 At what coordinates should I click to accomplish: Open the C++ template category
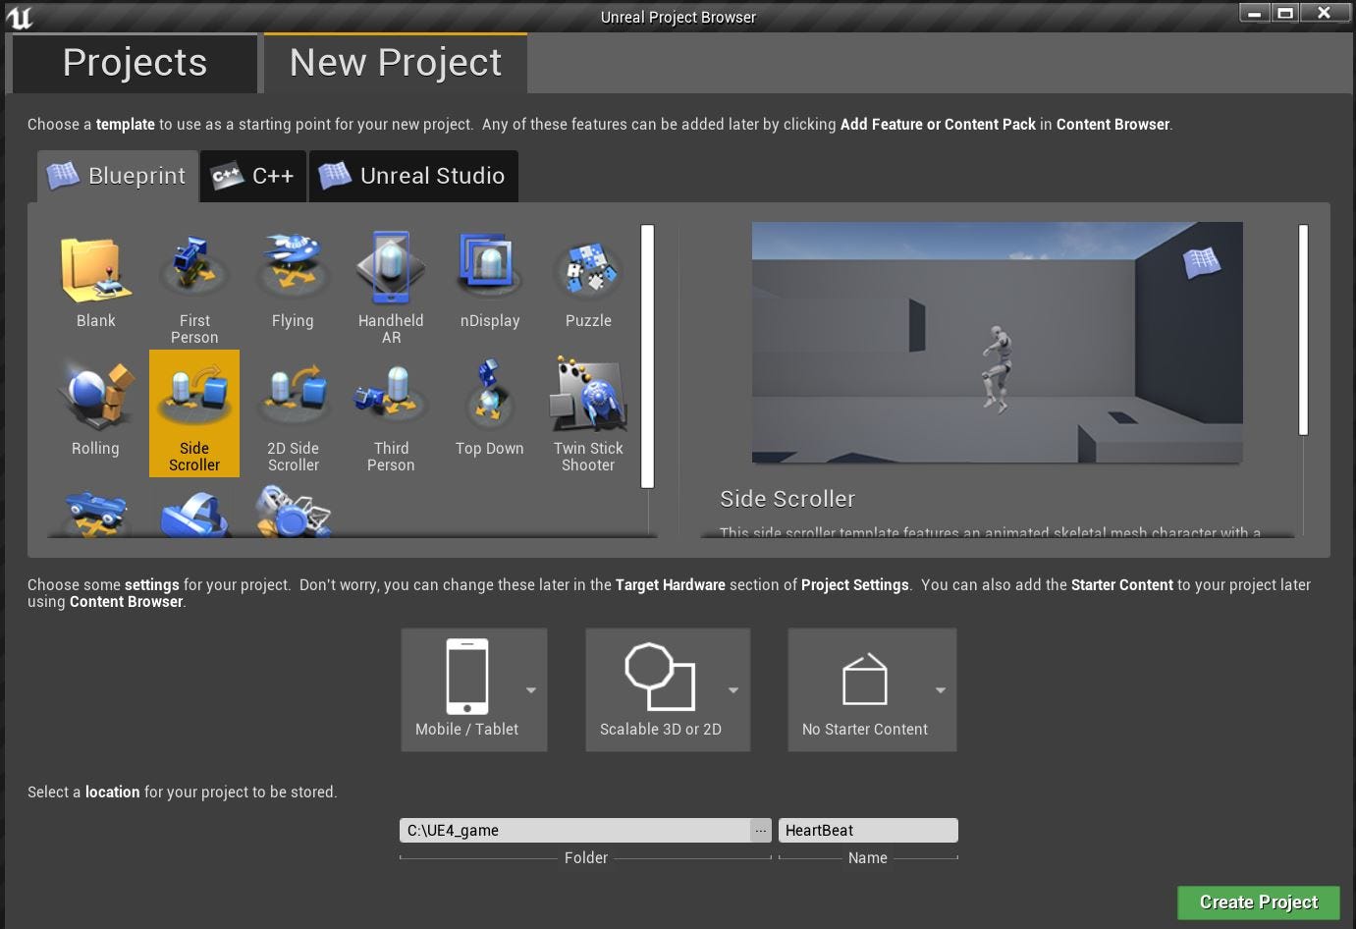(x=252, y=176)
